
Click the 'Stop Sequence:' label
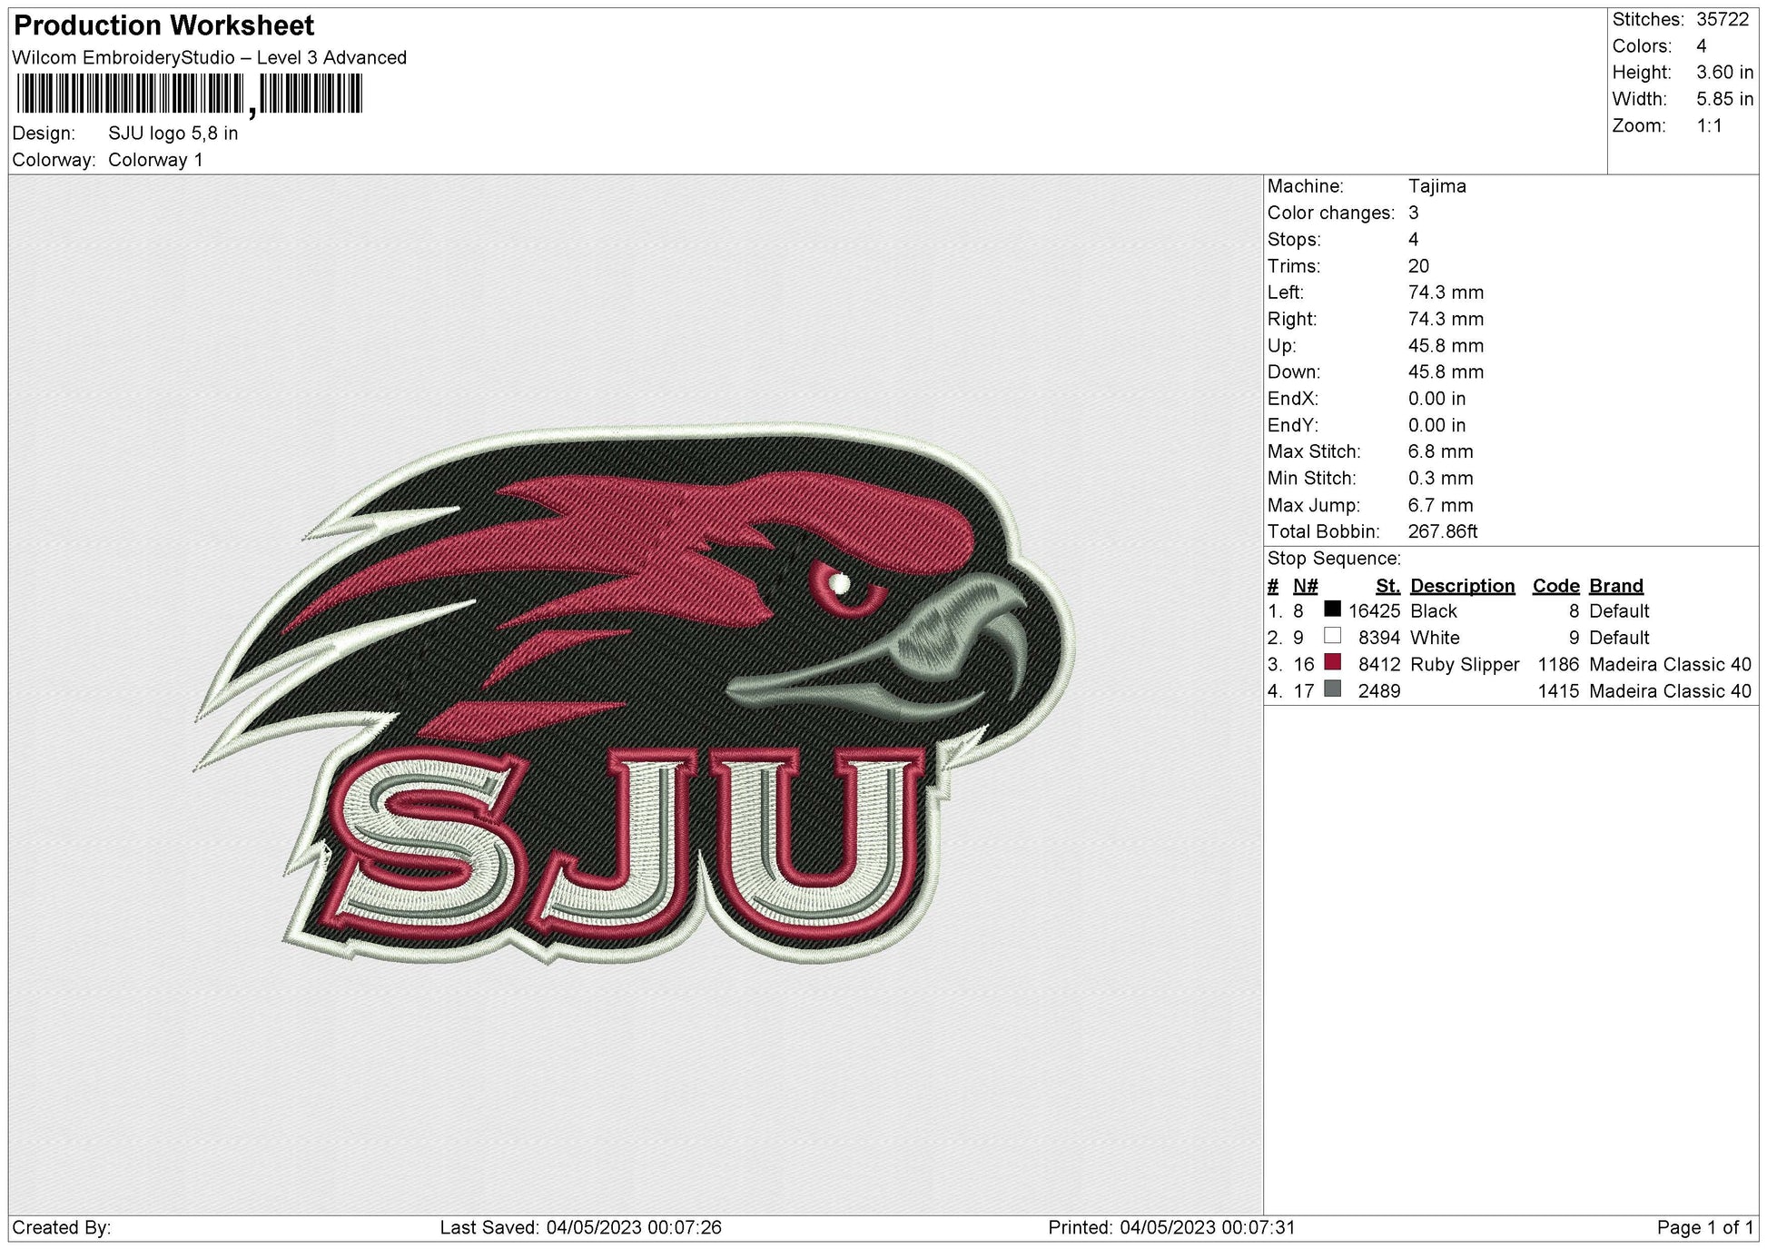pos(1334,559)
